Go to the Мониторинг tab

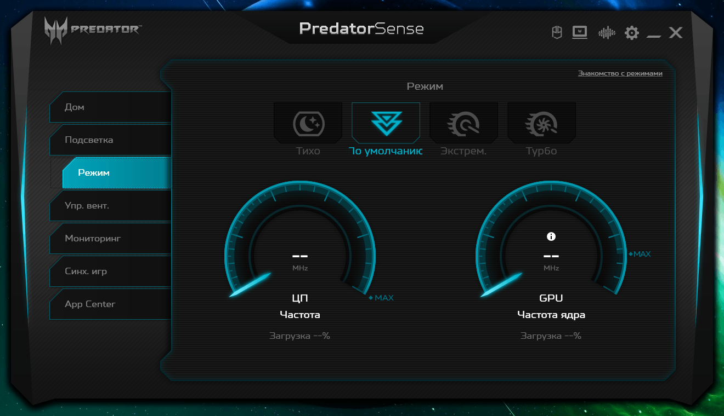tap(111, 239)
